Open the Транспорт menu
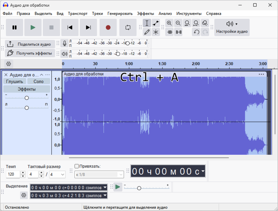The width and height of the screenshot is (278, 211). [78, 14]
